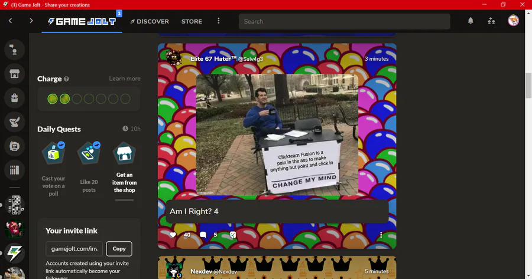
Task: Click the 3 minutes post timestamp
Action: 377,59
